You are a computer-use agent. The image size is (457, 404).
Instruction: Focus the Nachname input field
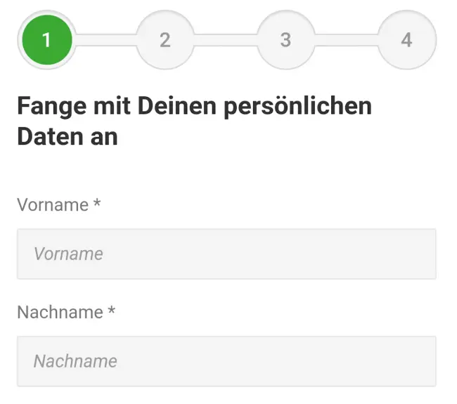pos(226,361)
